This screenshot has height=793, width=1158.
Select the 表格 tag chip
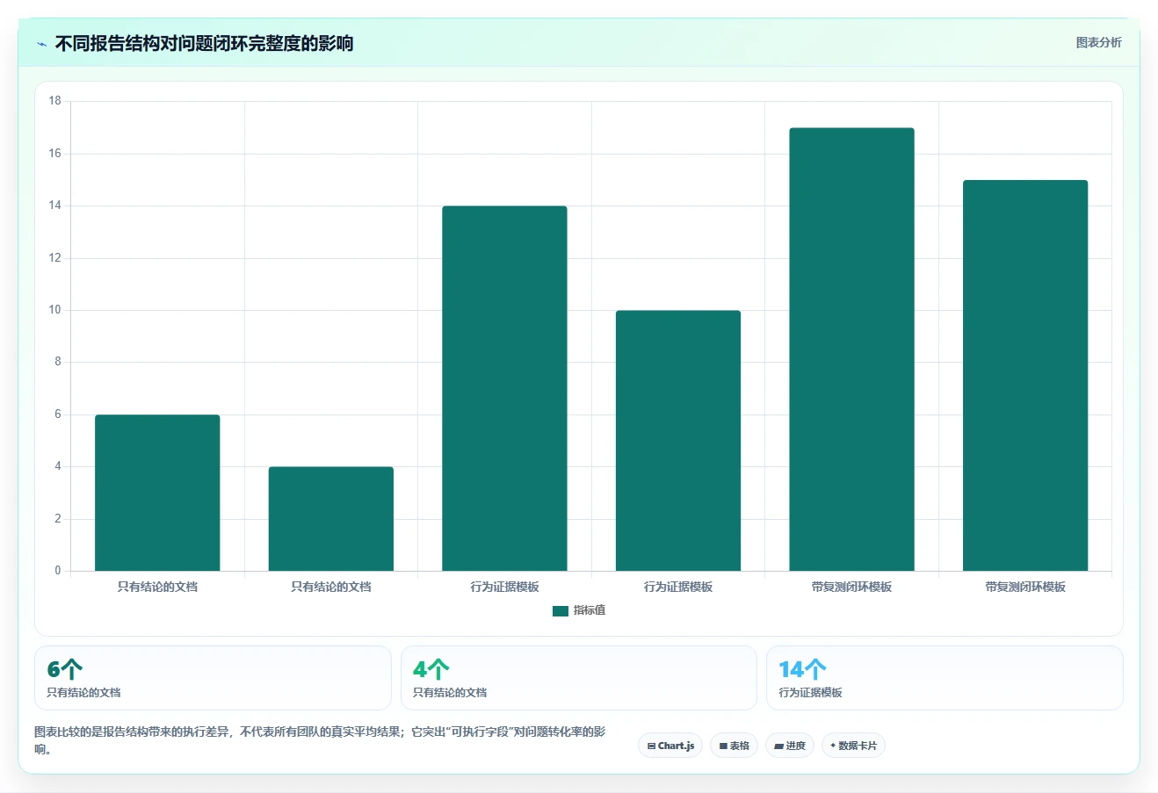(x=734, y=746)
